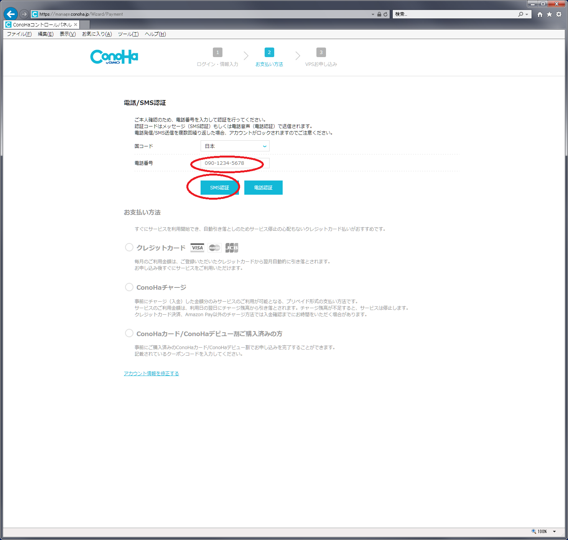Click the ConoHa by GMO logo
The height and width of the screenshot is (540, 568).
(114, 57)
